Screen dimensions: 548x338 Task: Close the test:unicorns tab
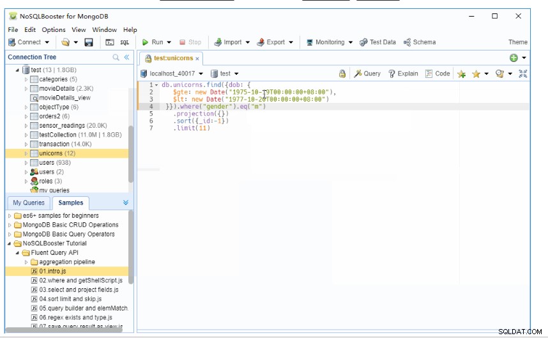197,59
